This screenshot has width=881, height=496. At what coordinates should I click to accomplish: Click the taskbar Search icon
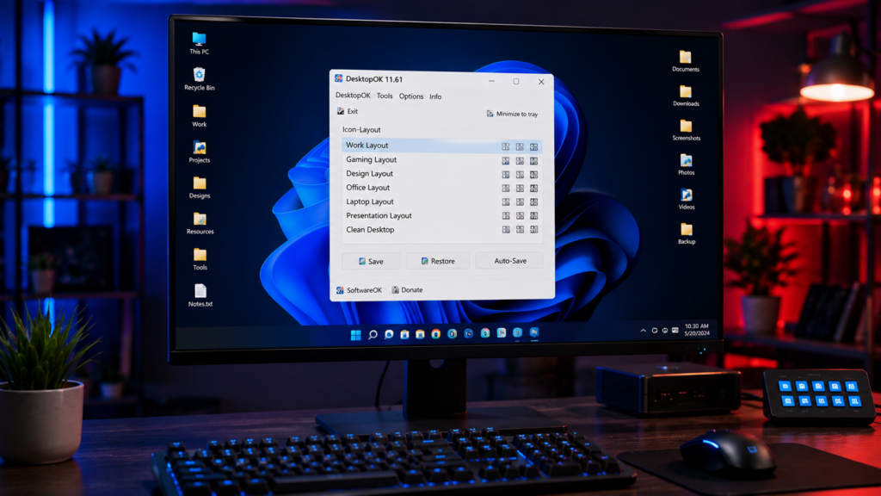372,335
